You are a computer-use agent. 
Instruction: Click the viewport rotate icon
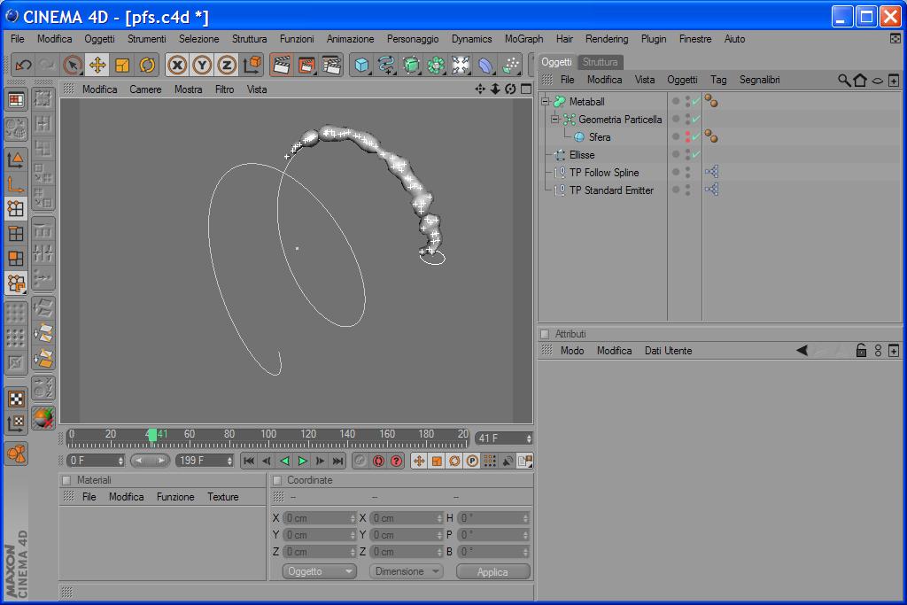pyautogui.click(x=510, y=89)
